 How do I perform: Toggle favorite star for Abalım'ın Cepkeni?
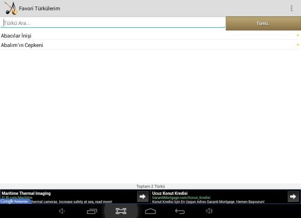point(298,45)
